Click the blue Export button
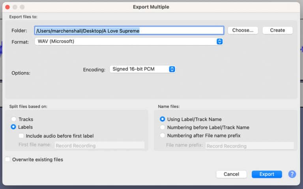 [267, 174]
